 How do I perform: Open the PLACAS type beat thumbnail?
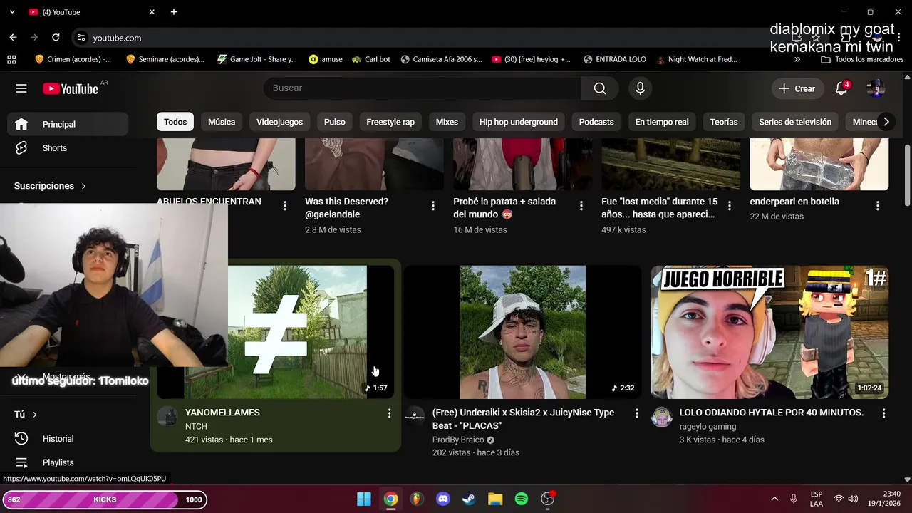[x=522, y=332]
